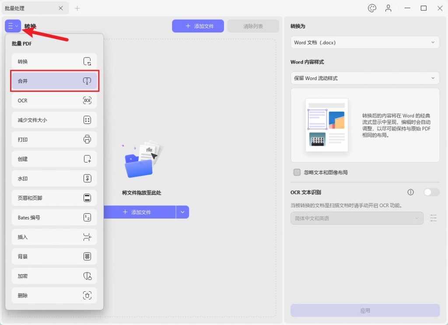Click the 应用 apply button
Viewport: 448px width, 325px height.
point(365,311)
